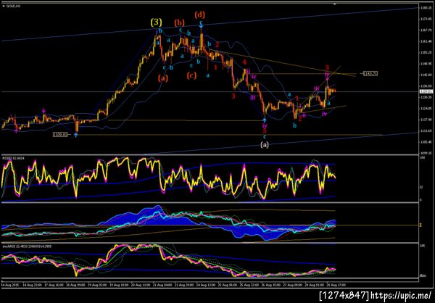
Task: Select the white (a) wave label
Action: [264, 144]
